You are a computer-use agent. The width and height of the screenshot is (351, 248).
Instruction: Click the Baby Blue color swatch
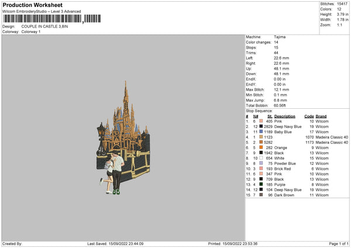click(x=260, y=132)
